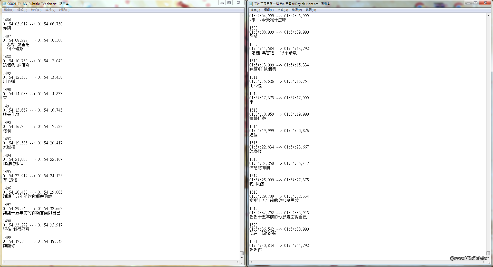Click the line - 很不錯欸 in chn.srt window
Viewport: 493px width, 267px height.
click(x=13, y=48)
